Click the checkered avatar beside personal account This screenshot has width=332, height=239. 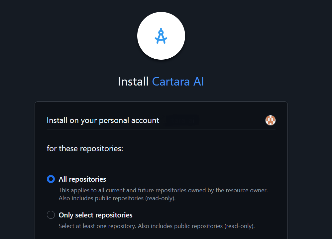pyautogui.click(x=270, y=120)
